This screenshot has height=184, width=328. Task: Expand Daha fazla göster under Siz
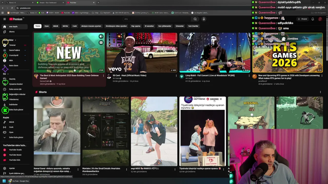[14, 110]
